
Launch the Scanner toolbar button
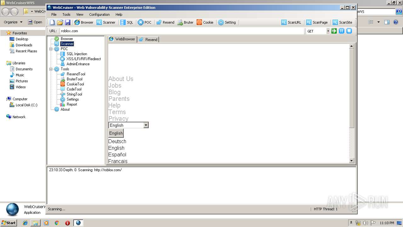point(106,22)
